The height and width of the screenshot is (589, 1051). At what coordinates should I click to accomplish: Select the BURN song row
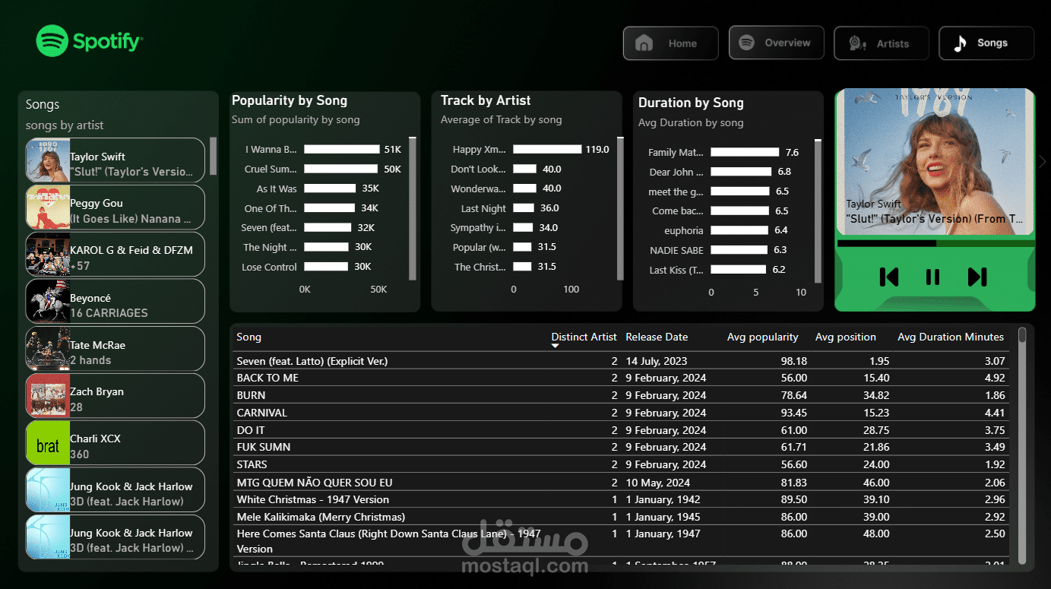[x=621, y=395]
